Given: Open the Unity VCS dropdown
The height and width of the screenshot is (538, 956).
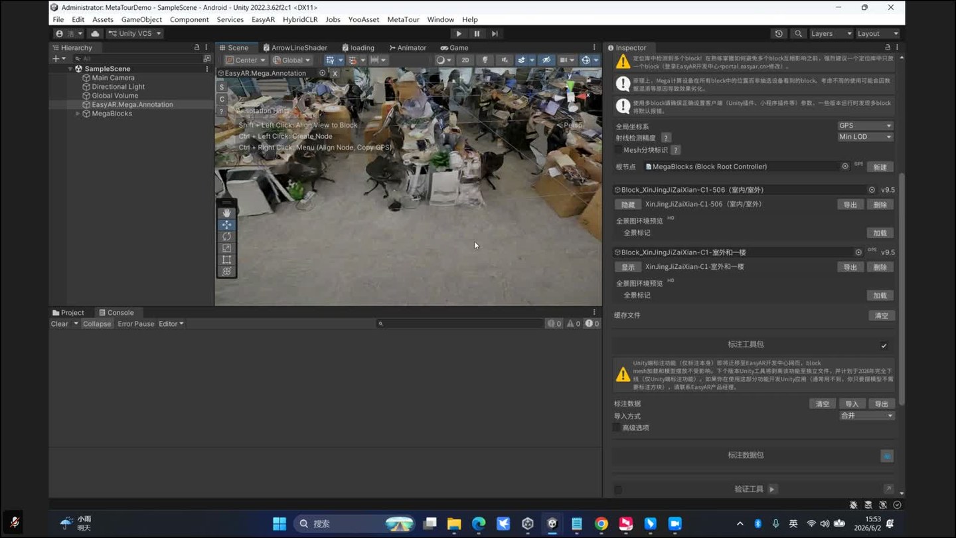Looking at the screenshot, I should pyautogui.click(x=135, y=33).
